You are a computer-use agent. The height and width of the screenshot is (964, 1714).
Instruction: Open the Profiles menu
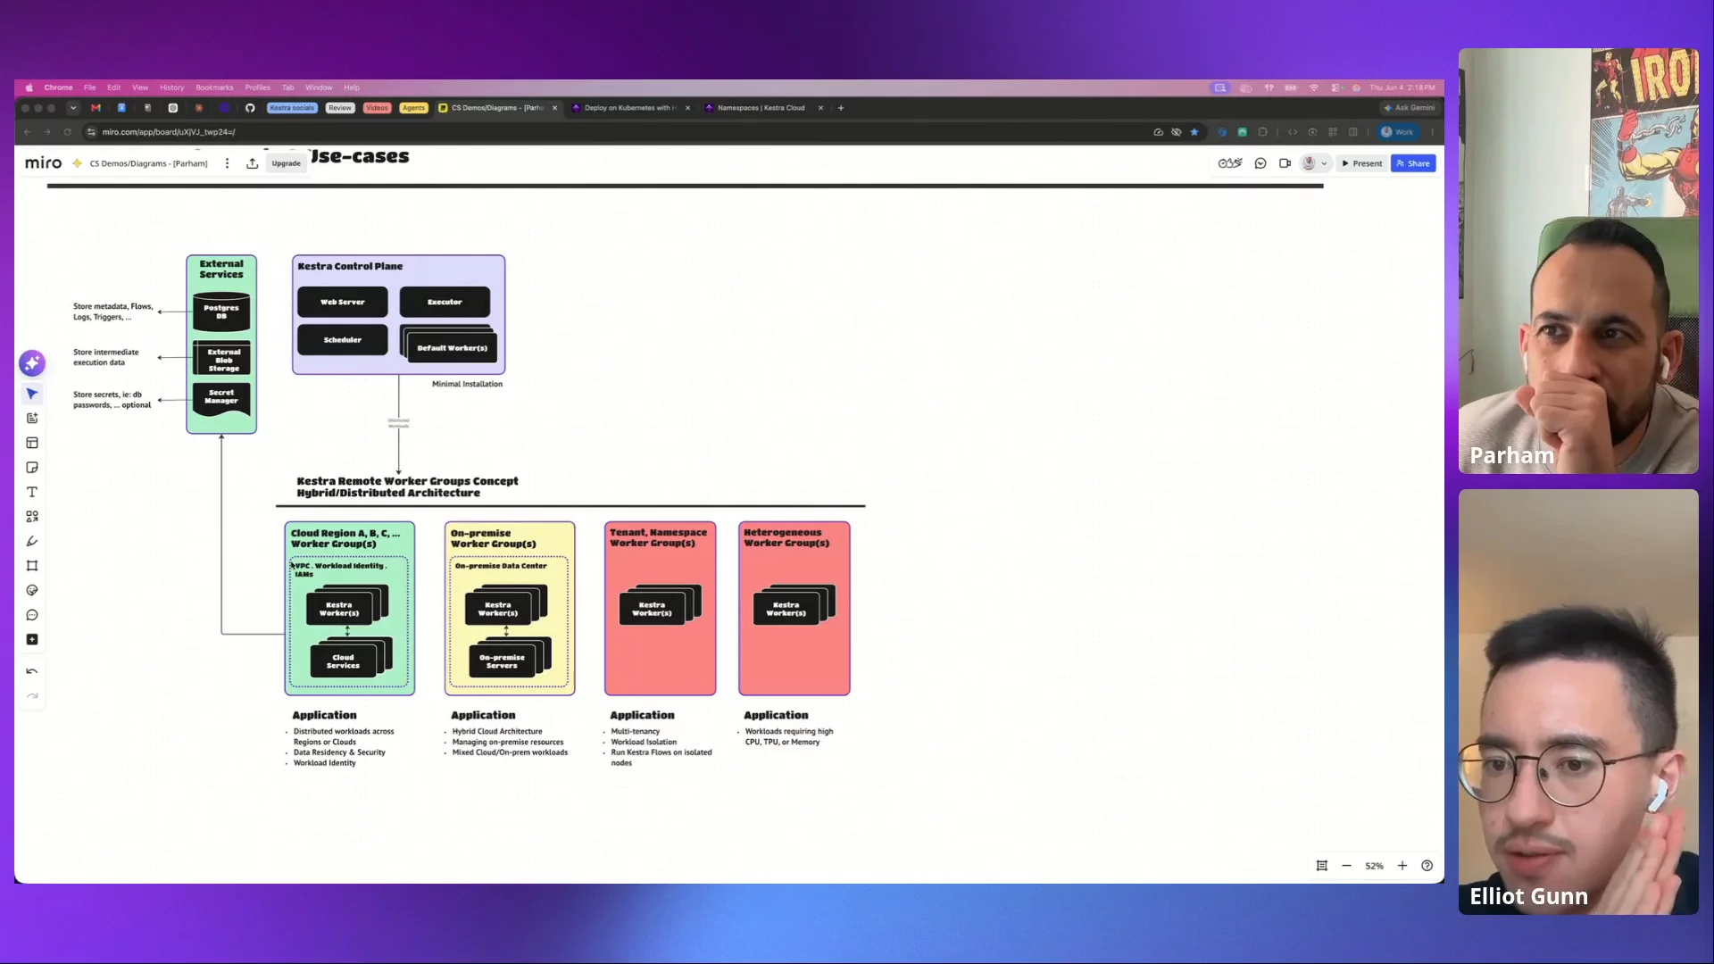257,87
